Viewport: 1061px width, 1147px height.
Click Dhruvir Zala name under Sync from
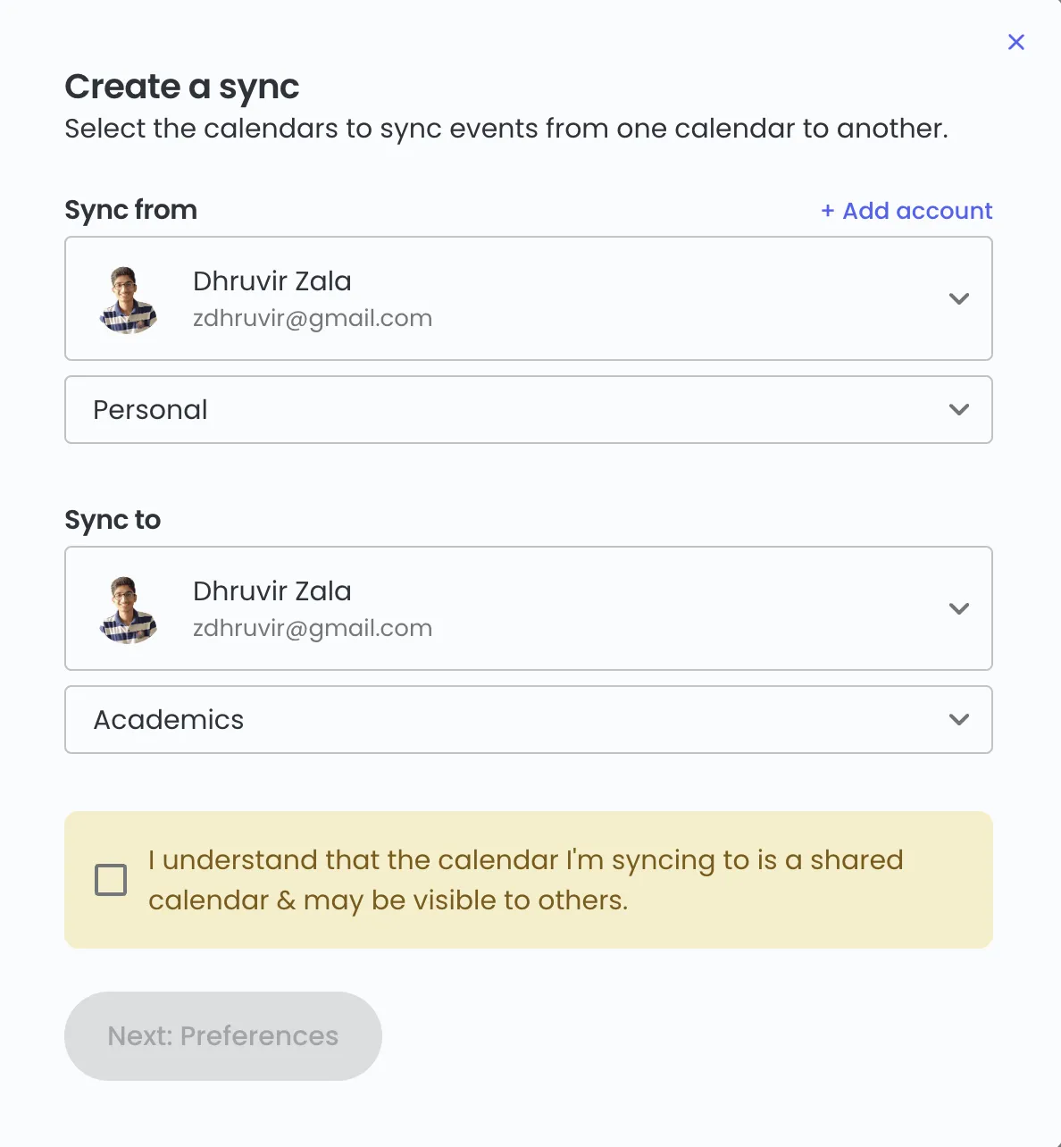pos(272,280)
